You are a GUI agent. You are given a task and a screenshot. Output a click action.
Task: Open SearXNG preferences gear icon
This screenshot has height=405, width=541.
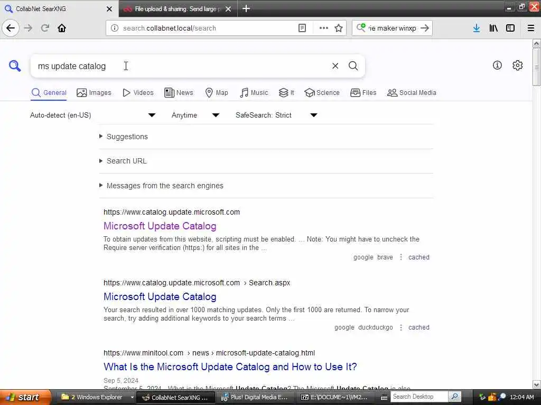point(518,65)
